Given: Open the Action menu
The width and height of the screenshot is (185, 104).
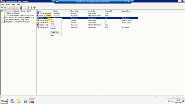Looking at the screenshot, I should tap(8, 4).
